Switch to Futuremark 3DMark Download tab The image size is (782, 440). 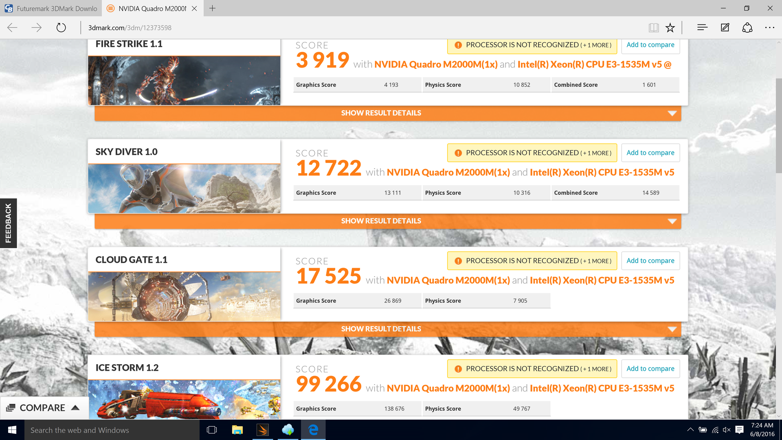(51, 8)
